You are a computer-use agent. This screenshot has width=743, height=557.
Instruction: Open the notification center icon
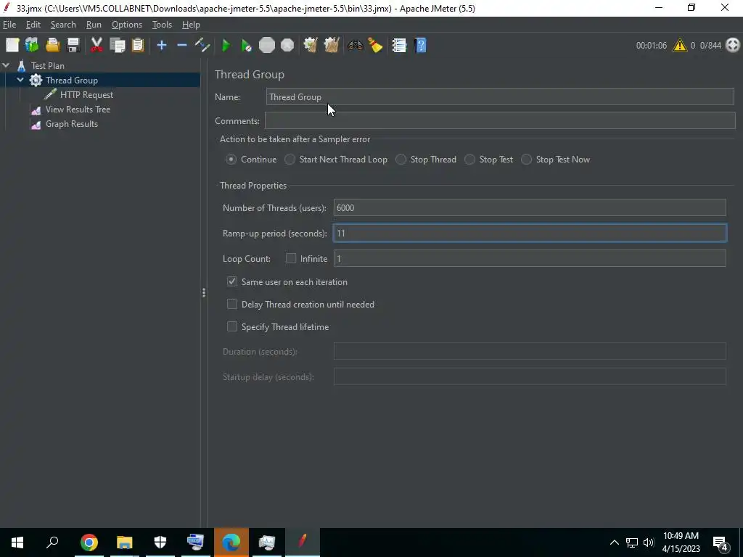[x=721, y=542]
